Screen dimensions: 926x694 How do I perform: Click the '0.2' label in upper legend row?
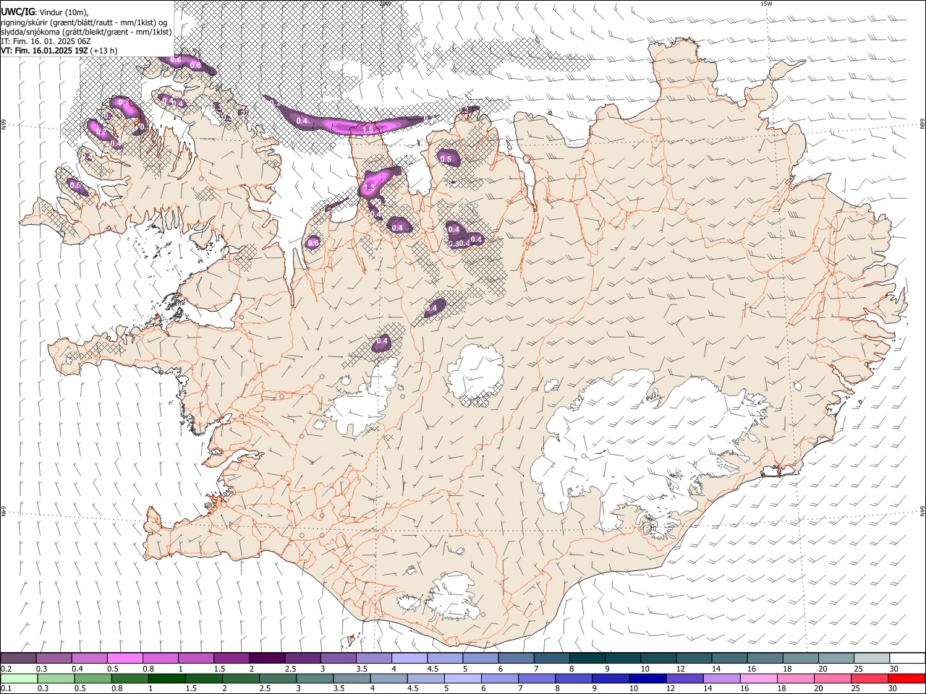[7, 669]
